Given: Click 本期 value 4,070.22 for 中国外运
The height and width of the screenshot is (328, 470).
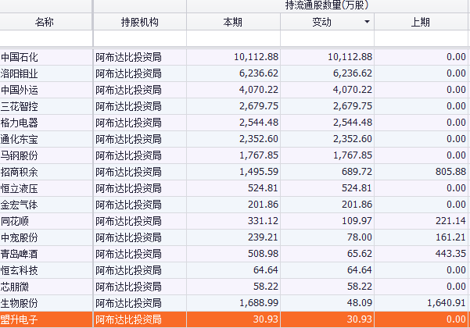Looking at the screenshot, I should (259, 90).
